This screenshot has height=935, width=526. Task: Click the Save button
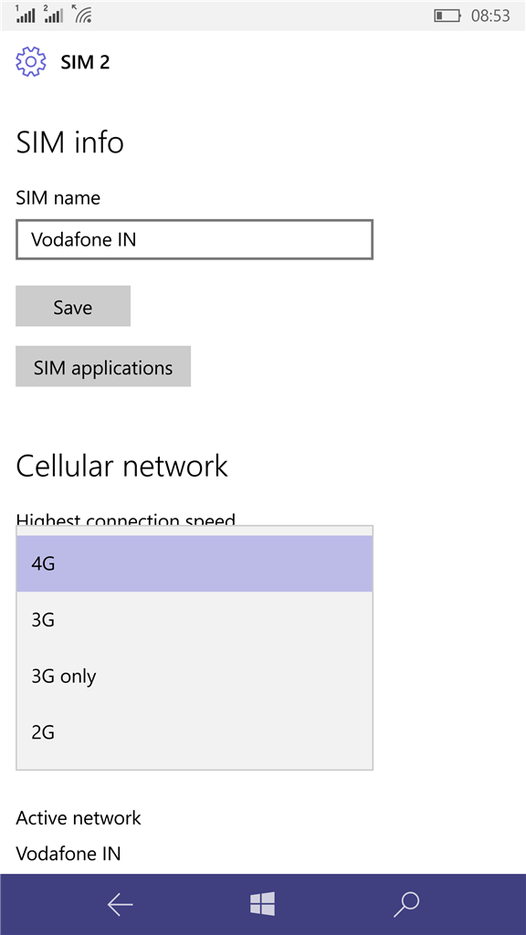tap(73, 306)
